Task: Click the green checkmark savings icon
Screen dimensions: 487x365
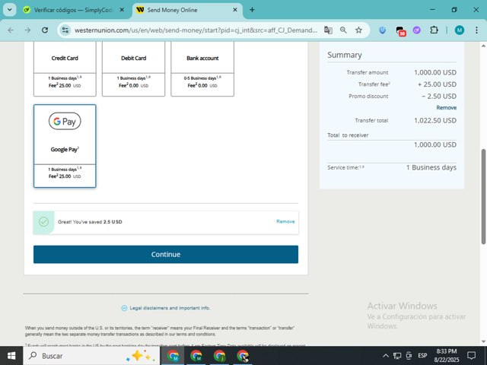Action: [44, 221]
